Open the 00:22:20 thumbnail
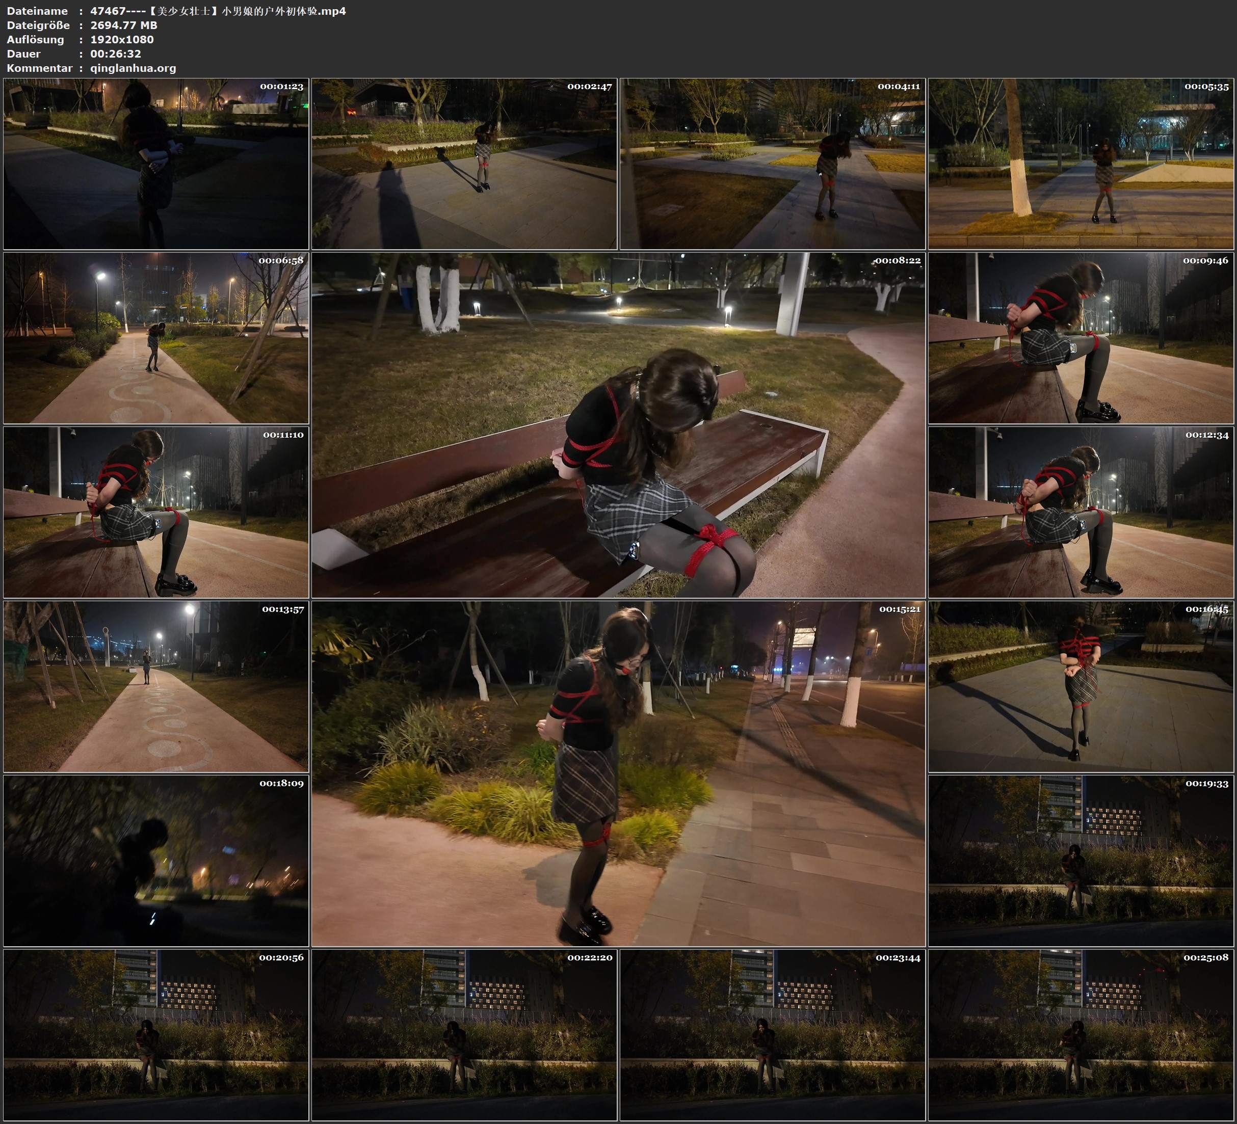1237x1124 pixels. (464, 1034)
